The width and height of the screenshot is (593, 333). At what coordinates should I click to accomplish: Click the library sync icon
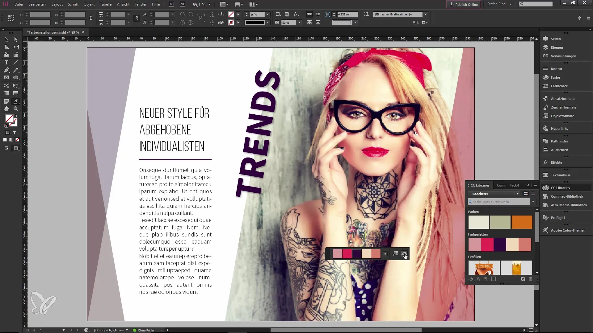[x=523, y=279]
